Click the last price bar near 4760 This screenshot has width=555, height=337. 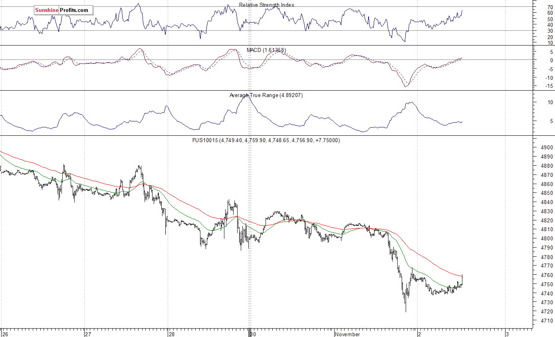(x=462, y=279)
